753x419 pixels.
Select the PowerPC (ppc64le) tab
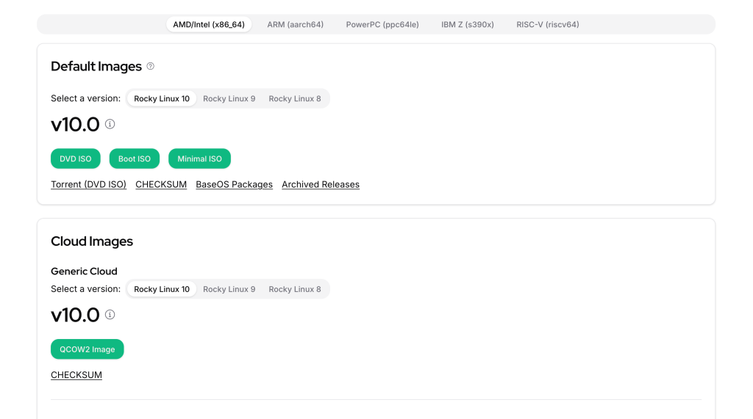tap(382, 24)
